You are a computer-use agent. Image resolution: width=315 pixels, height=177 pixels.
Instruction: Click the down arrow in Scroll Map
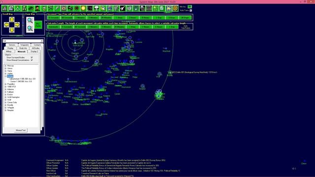pyautogui.click(x=12, y=30)
